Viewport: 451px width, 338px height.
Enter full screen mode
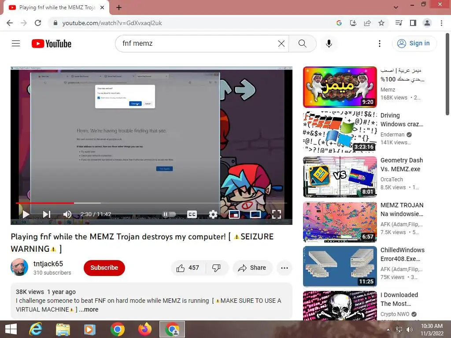[x=277, y=214]
